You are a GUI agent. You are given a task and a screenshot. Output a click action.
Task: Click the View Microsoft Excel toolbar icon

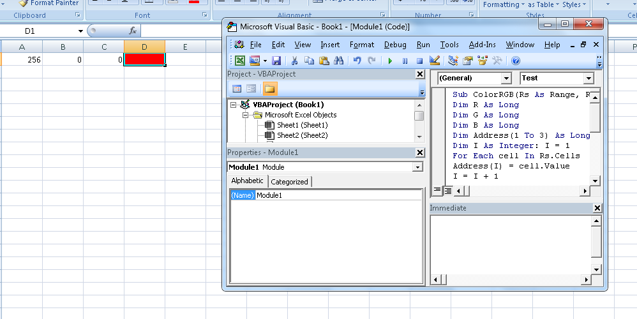coord(240,61)
